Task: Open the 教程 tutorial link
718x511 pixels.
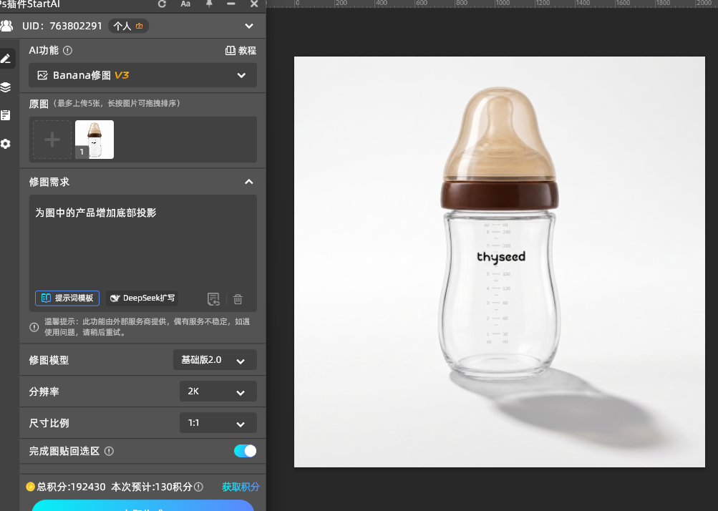Action: click(241, 50)
